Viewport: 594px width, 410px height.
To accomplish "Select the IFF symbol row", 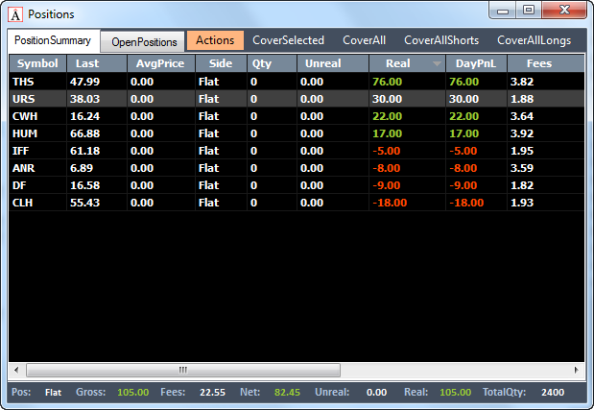I will click(297, 151).
